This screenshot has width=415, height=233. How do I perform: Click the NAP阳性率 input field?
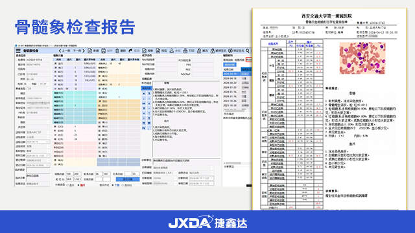click(167, 60)
